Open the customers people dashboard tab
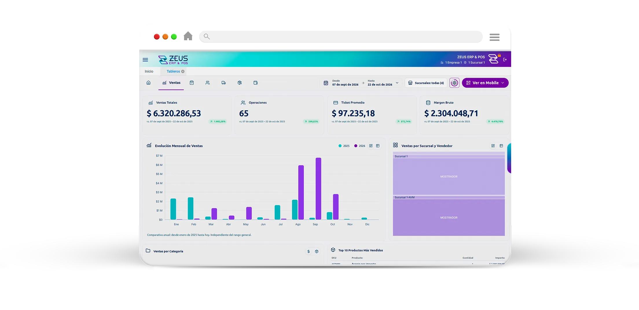This screenshot has width=639, height=310. (208, 83)
